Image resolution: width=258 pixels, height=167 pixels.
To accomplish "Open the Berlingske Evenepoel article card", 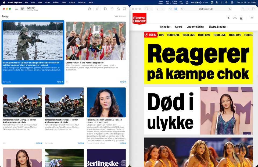I will click(64, 116).
